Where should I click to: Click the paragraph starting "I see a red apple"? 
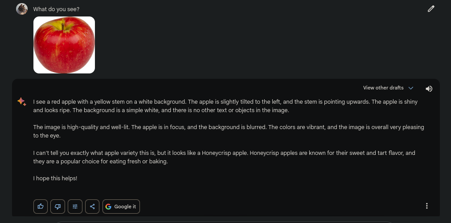[225, 106]
